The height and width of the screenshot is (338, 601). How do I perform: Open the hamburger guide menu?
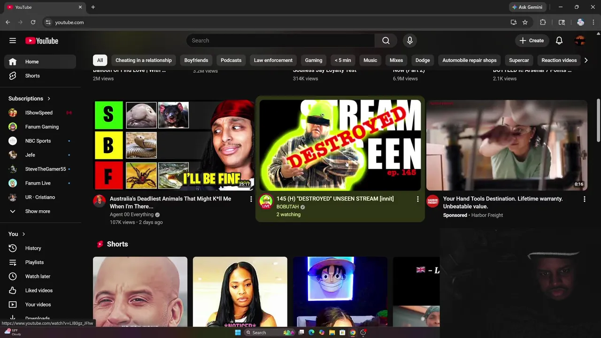13,41
